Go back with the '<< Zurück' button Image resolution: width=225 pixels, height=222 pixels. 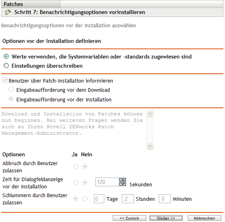(130, 218)
